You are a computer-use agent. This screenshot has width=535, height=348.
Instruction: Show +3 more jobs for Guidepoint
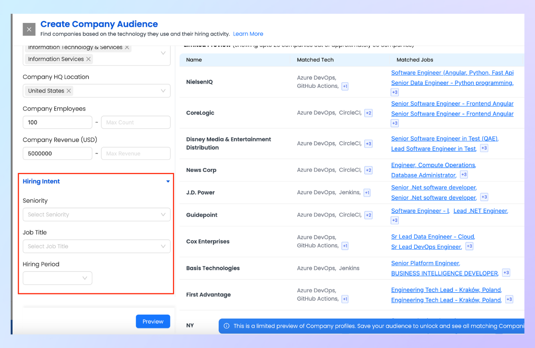click(x=395, y=220)
